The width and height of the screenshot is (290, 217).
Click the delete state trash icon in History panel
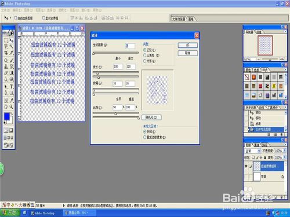point(282,135)
